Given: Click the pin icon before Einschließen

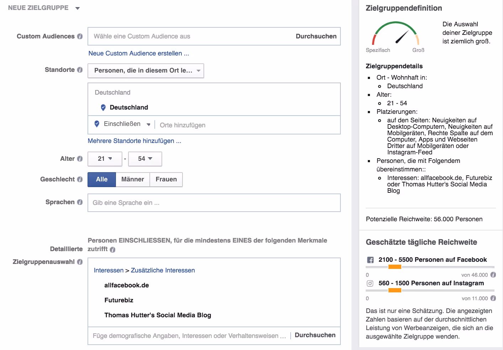Looking at the screenshot, I should coord(97,124).
